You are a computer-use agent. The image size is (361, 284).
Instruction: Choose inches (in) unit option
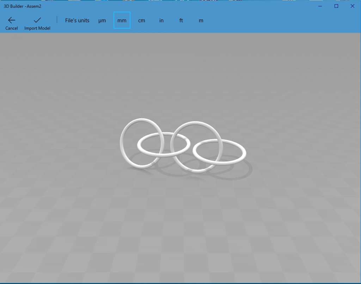click(x=161, y=20)
